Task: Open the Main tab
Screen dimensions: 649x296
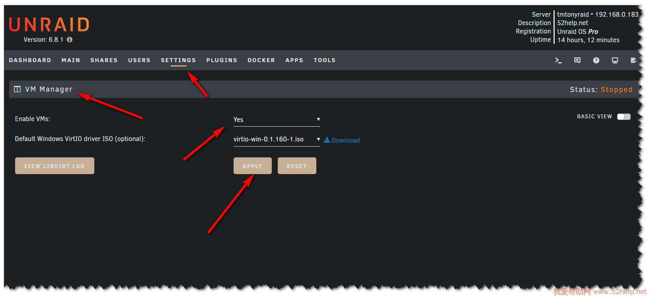Action: pyautogui.click(x=71, y=60)
